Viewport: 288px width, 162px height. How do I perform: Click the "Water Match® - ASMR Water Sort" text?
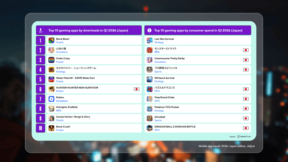75,78
